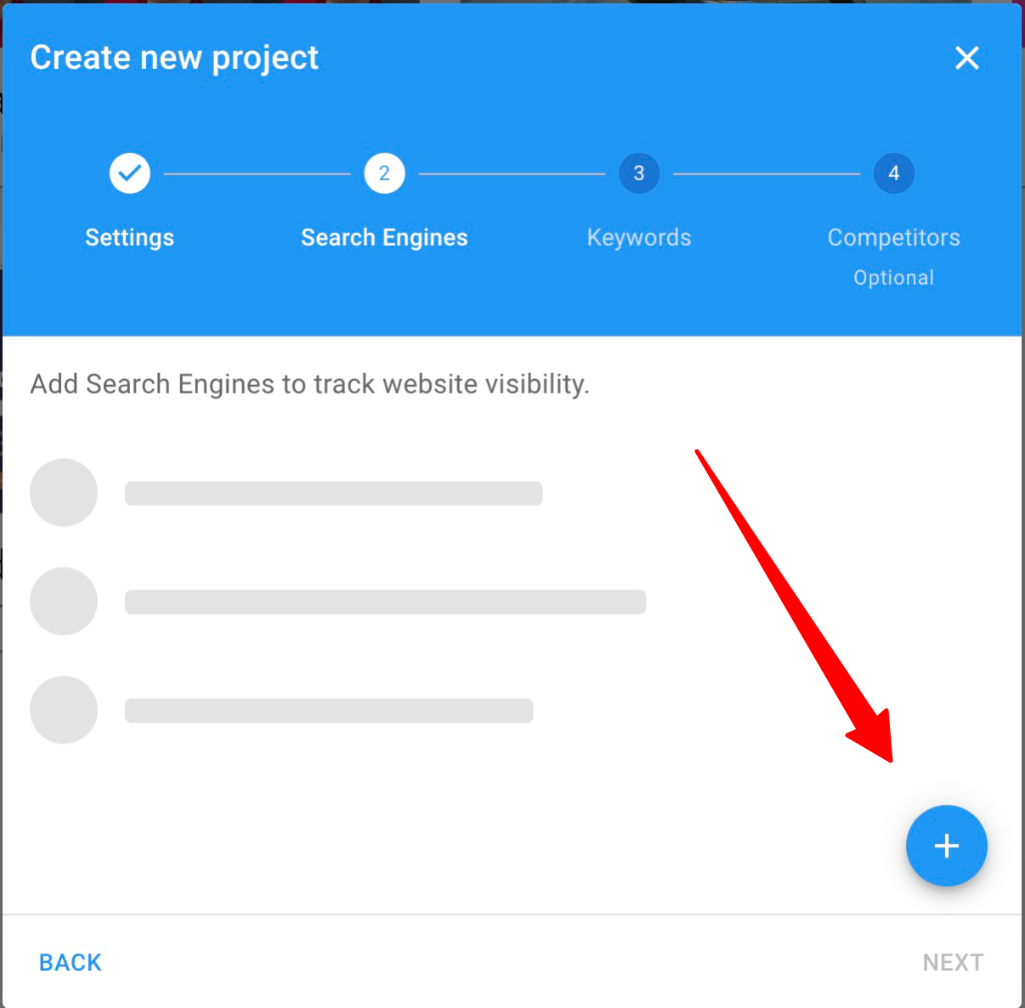
Task: Click the blue plus add button
Action: pos(946,846)
